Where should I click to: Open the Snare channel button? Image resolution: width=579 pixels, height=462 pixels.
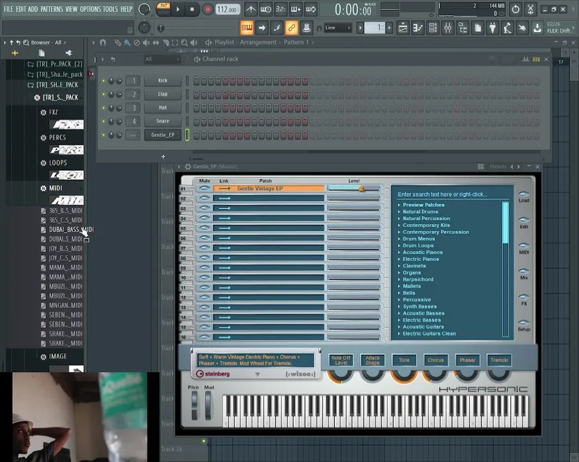click(162, 121)
